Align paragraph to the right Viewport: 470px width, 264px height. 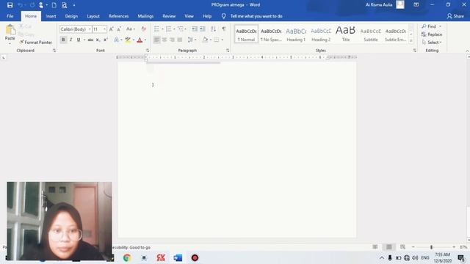[x=172, y=40]
